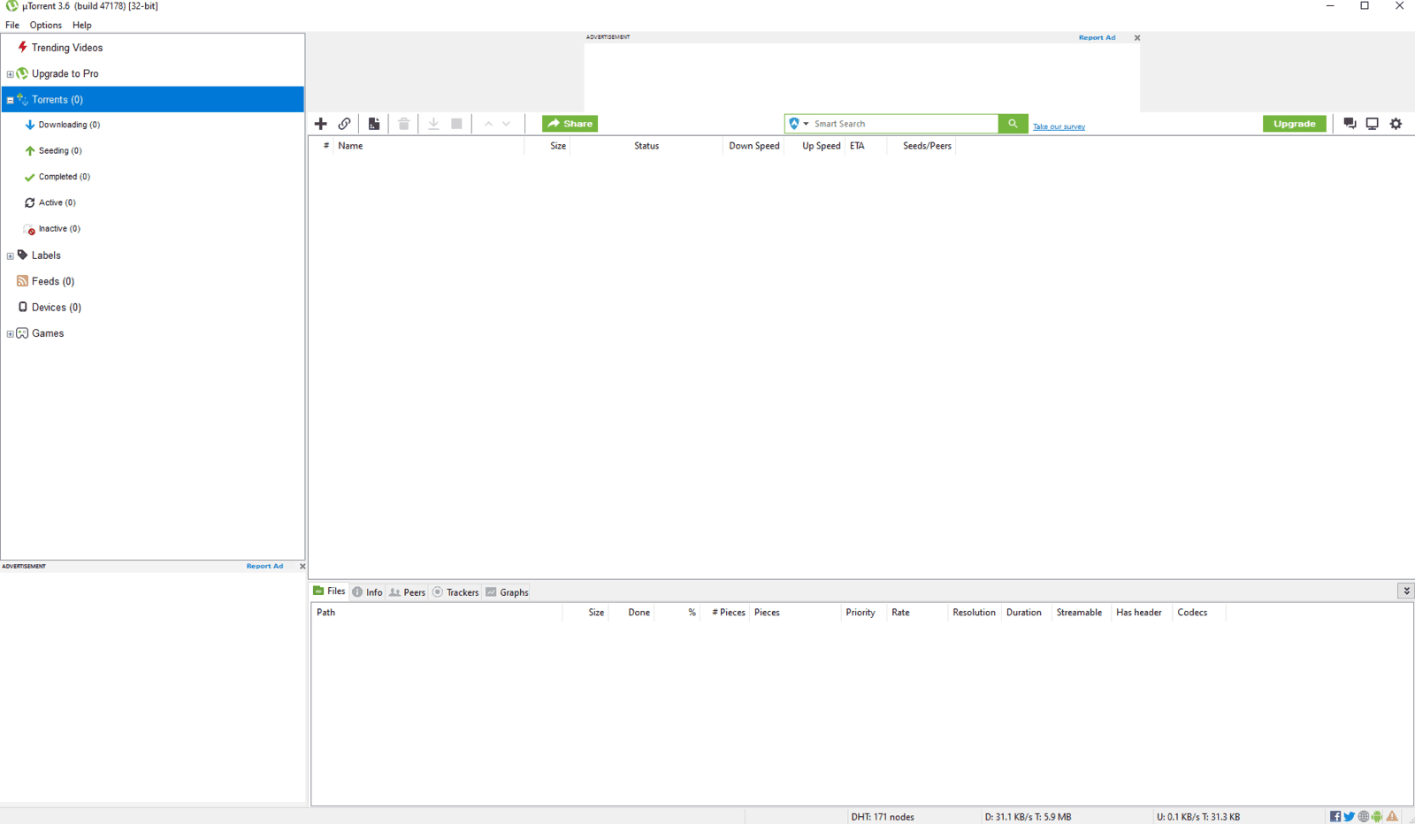Image resolution: width=1415 pixels, height=824 pixels.
Task: Open Devices (0) in the sidebar
Action: click(x=57, y=308)
